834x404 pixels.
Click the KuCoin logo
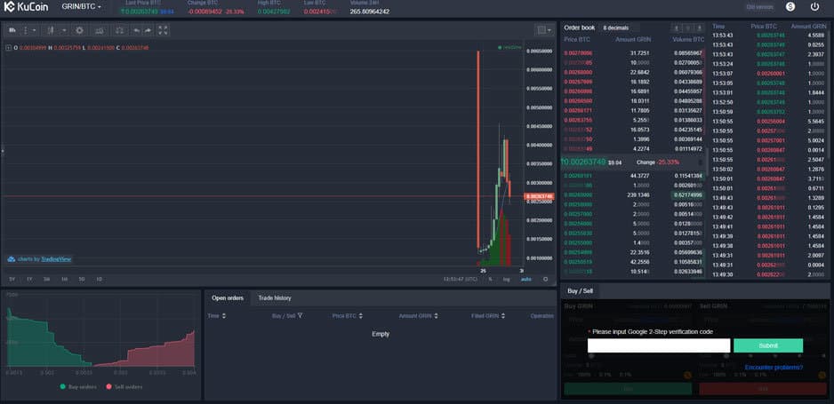point(26,7)
